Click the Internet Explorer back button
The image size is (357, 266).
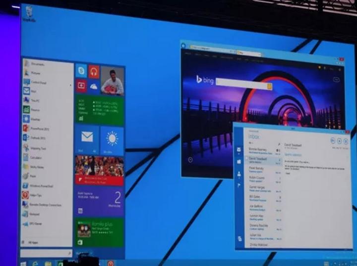click(x=184, y=46)
